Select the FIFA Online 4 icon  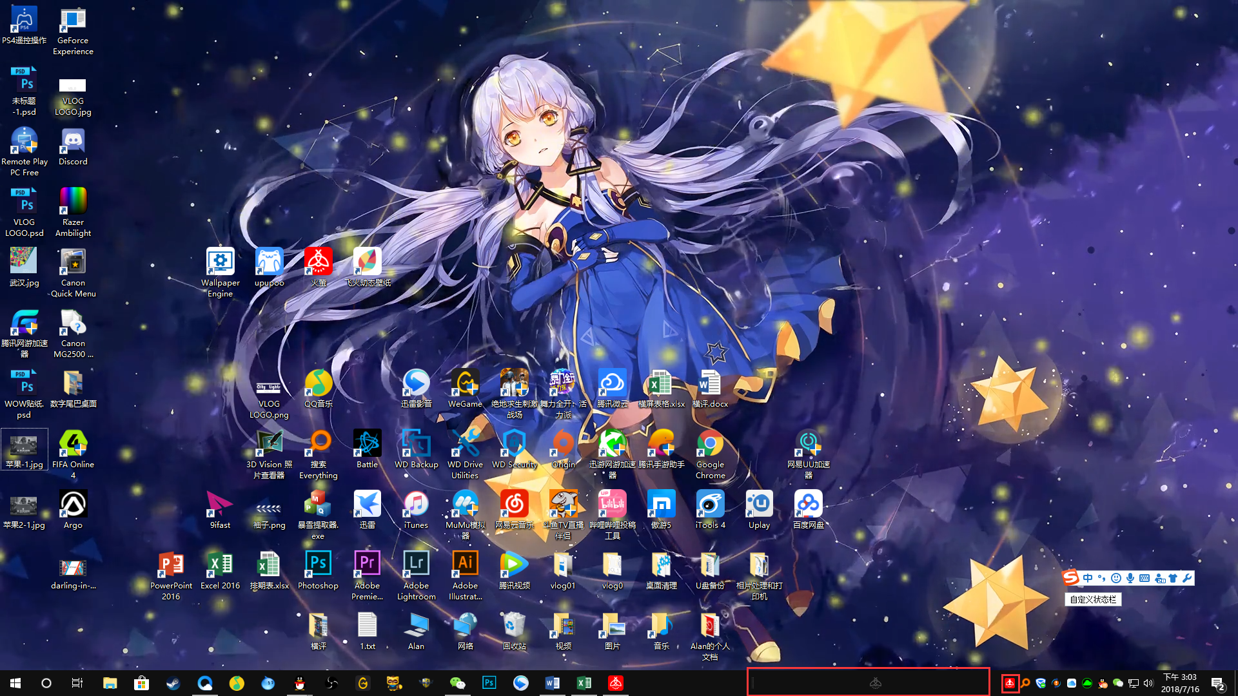point(73,454)
